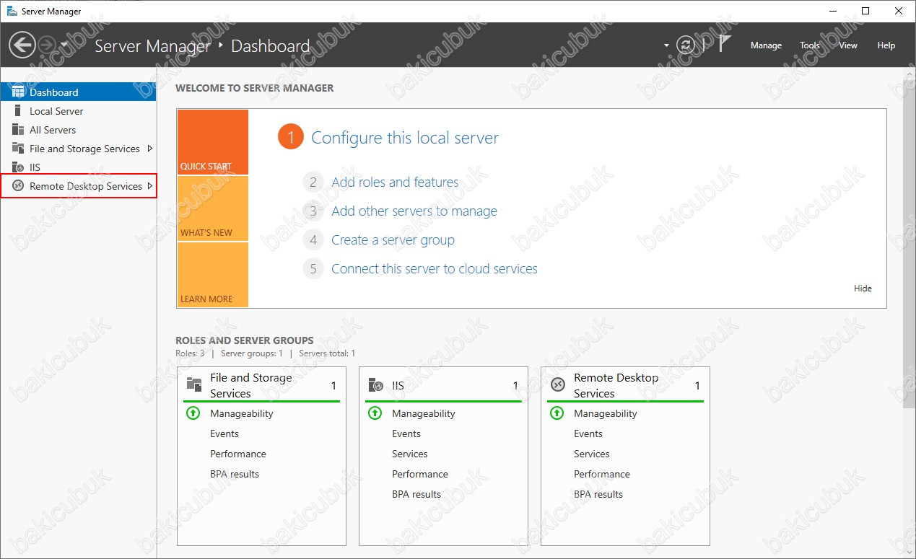Expand File and Storage Services arrow

point(150,149)
